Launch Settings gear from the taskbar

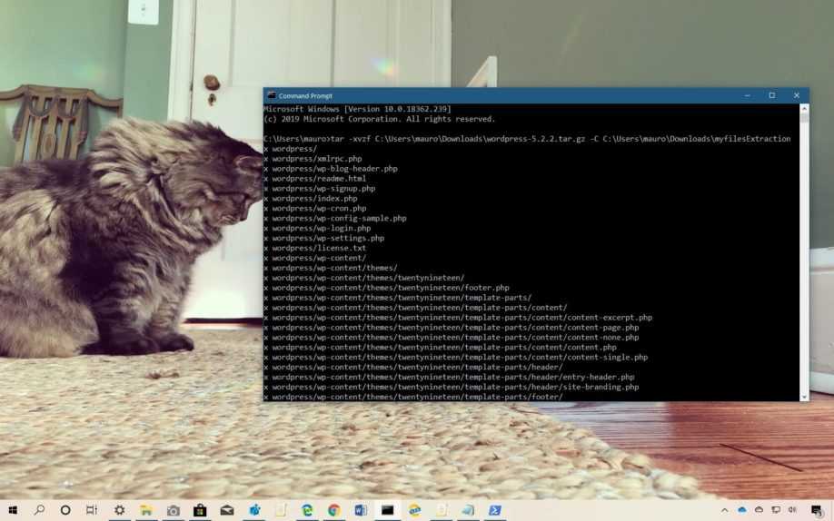click(119, 510)
